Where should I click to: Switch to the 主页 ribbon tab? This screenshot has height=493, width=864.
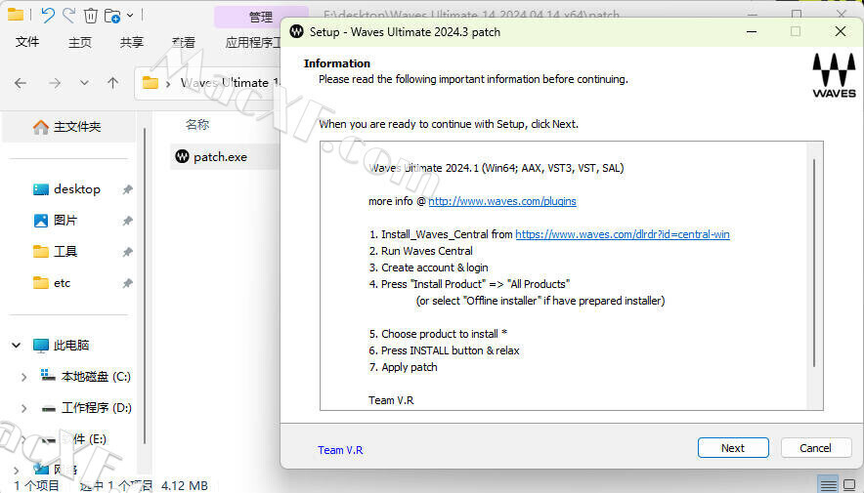pyautogui.click(x=80, y=42)
